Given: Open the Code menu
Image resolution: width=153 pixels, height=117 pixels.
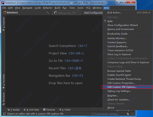Looking at the screenshot, I should click(38, 8).
